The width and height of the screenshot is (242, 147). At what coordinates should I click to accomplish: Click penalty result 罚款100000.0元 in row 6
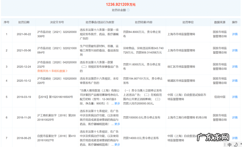133,117
